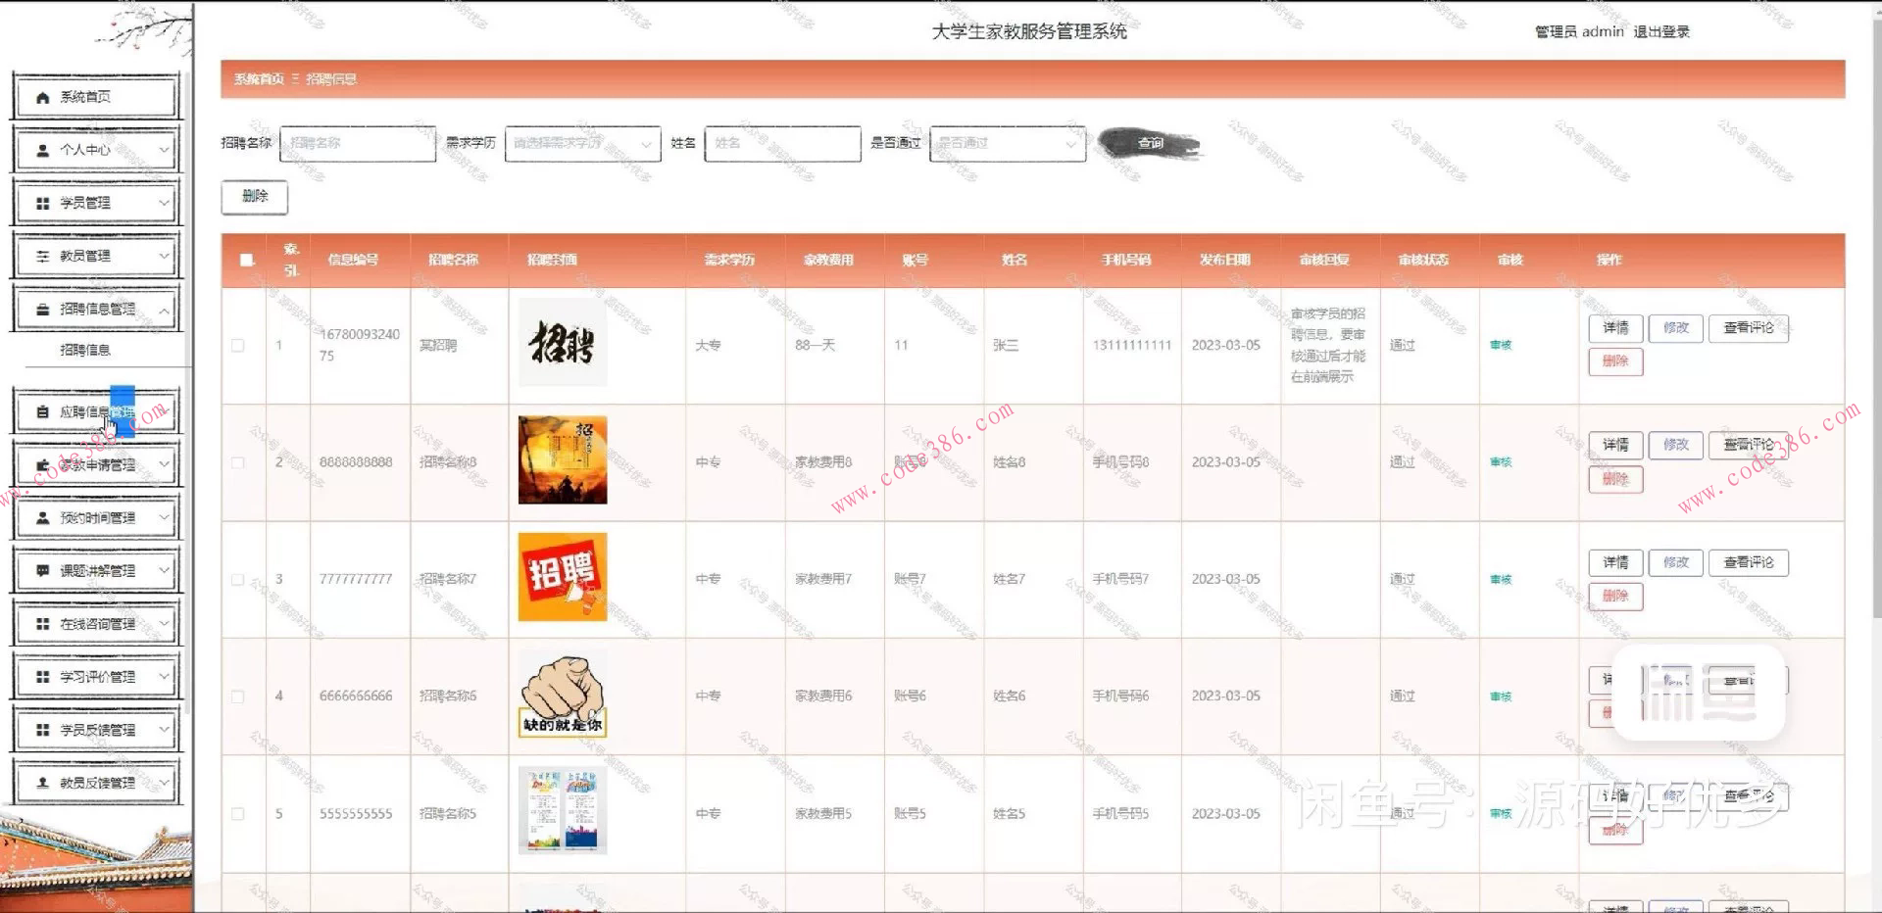
Task: Click the person icon for 个人中心
Action: [41, 150]
